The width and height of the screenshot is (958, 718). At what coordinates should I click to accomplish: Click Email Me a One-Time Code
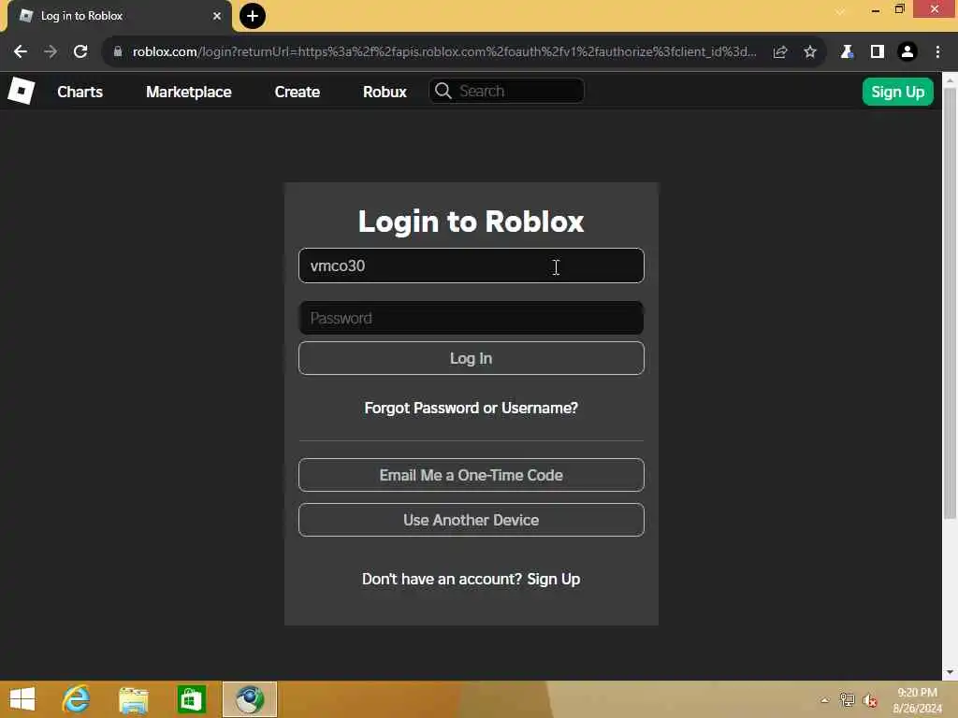pos(472,475)
